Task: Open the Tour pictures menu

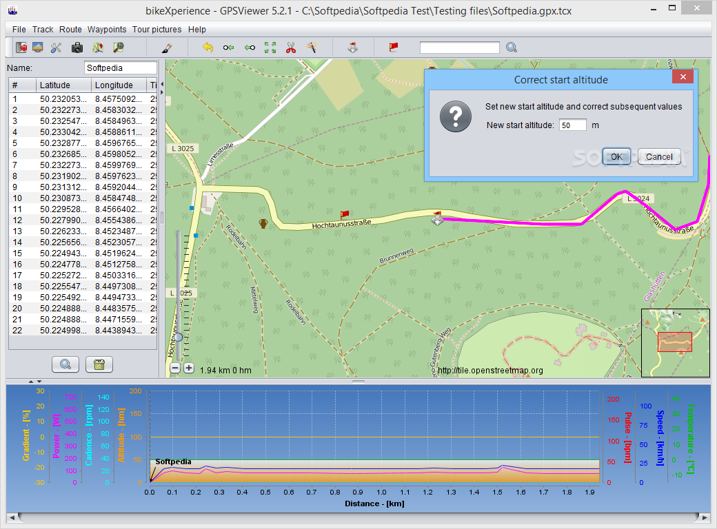Action: (x=157, y=29)
